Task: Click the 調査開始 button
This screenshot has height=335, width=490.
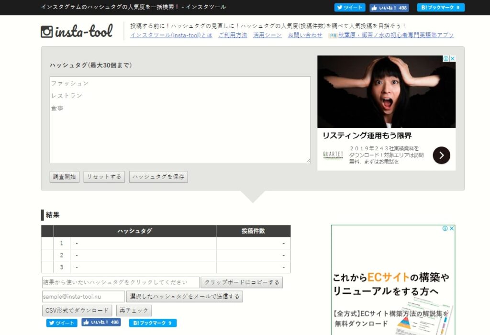Action: tap(65, 177)
